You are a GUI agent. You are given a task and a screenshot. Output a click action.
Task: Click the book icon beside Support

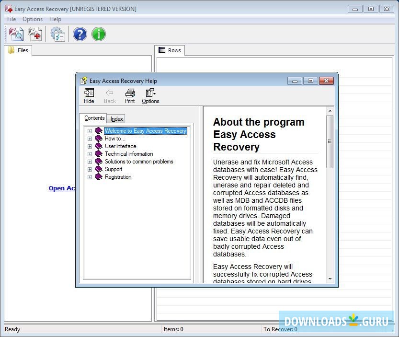(x=99, y=169)
